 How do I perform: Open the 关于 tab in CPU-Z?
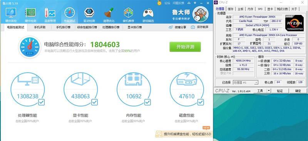coord(294,9)
